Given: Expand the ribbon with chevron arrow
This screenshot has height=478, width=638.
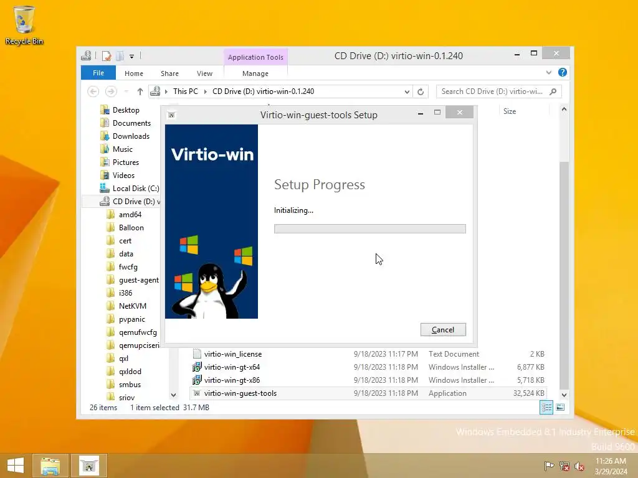Looking at the screenshot, I should tap(549, 73).
